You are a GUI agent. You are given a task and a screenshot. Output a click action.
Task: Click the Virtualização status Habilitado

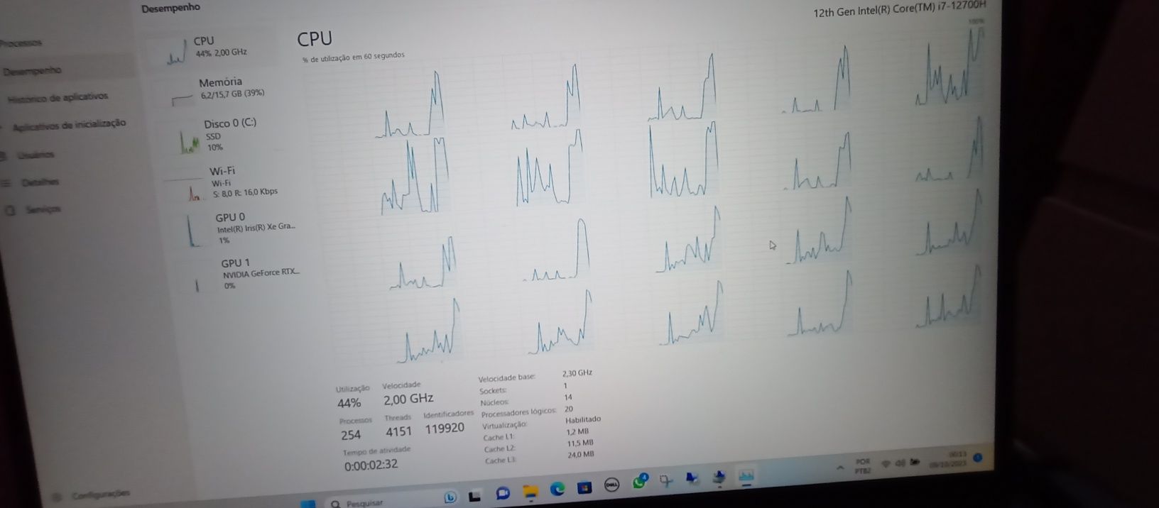click(583, 420)
